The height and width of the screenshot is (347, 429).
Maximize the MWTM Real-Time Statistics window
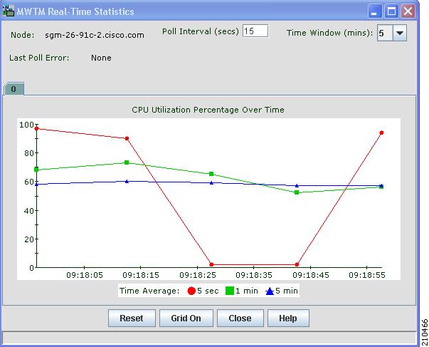[391, 11]
